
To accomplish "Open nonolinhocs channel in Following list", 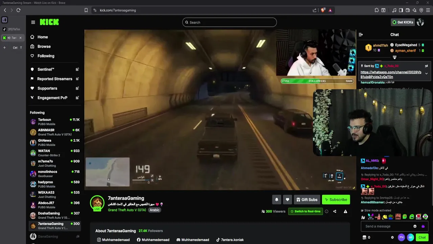I will click(x=55, y=174).
